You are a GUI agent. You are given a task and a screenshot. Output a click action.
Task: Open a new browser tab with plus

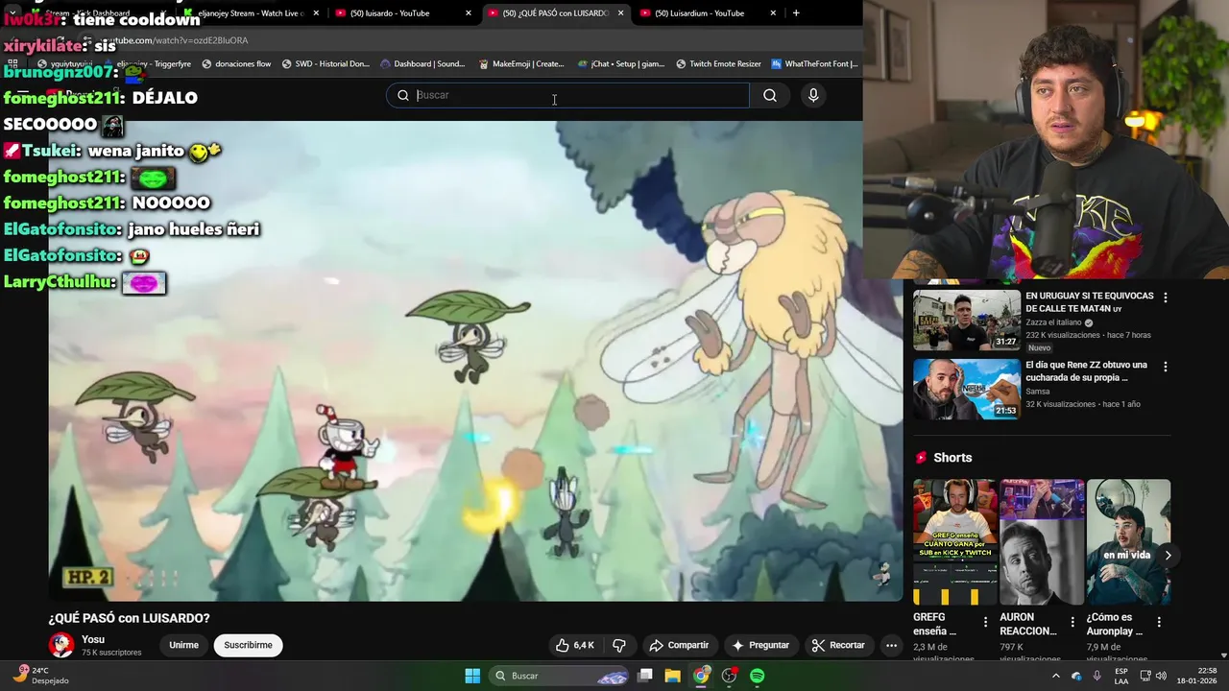[x=796, y=13]
